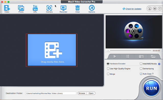Open the email contact icon
Viewport: 163px width, 100px height.
pyautogui.click(x=155, y=9)
